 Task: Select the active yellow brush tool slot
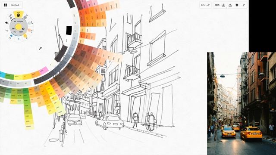[x=18, y=14]
